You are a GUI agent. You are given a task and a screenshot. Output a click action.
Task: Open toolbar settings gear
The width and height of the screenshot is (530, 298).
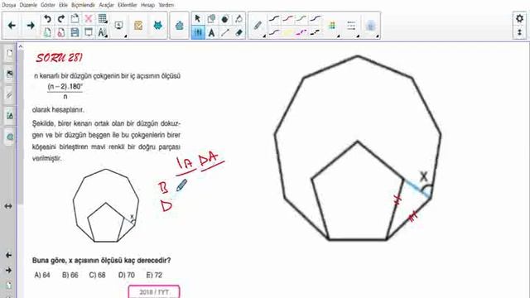click(519, 18)
